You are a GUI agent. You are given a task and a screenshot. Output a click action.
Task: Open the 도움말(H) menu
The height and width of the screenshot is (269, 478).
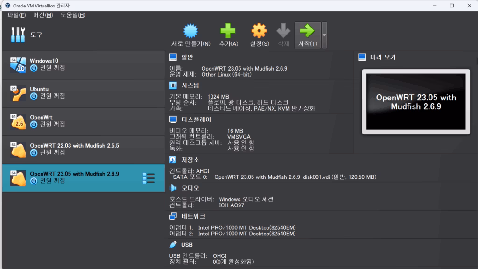click(x=73, y=15)
